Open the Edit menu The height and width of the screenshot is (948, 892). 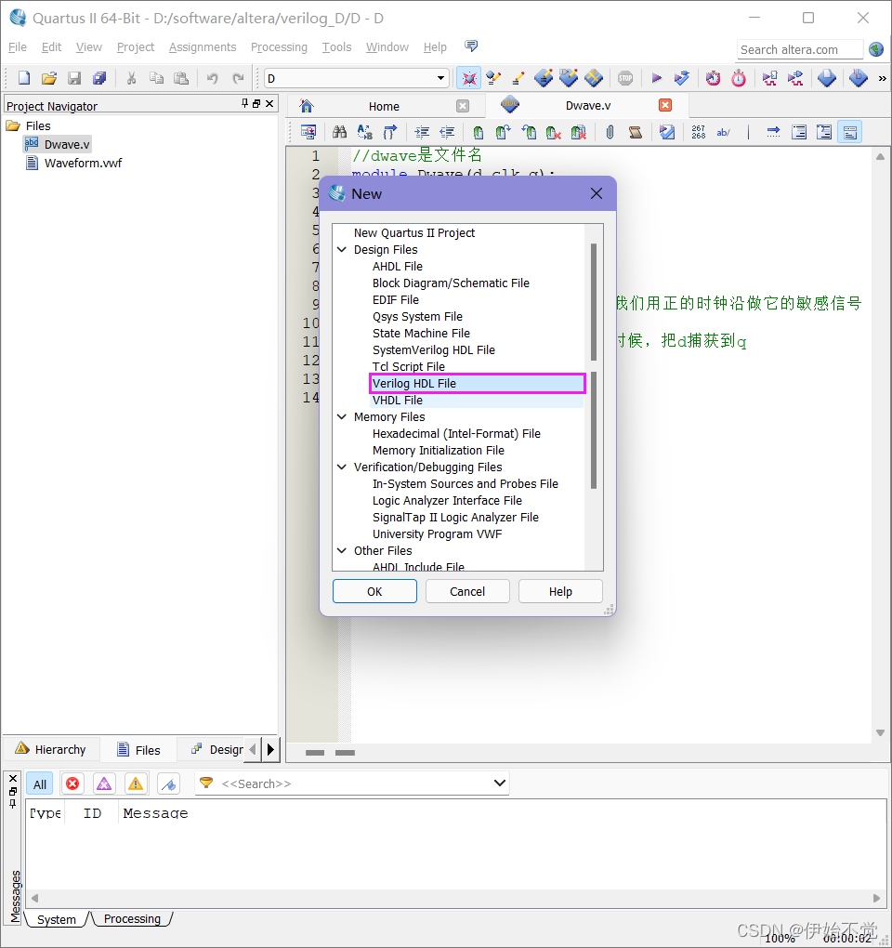(x=51, y=47)
